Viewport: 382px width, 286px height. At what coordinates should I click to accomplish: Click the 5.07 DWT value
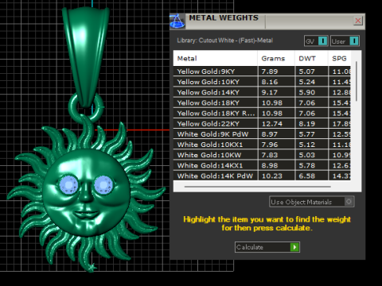307,71
